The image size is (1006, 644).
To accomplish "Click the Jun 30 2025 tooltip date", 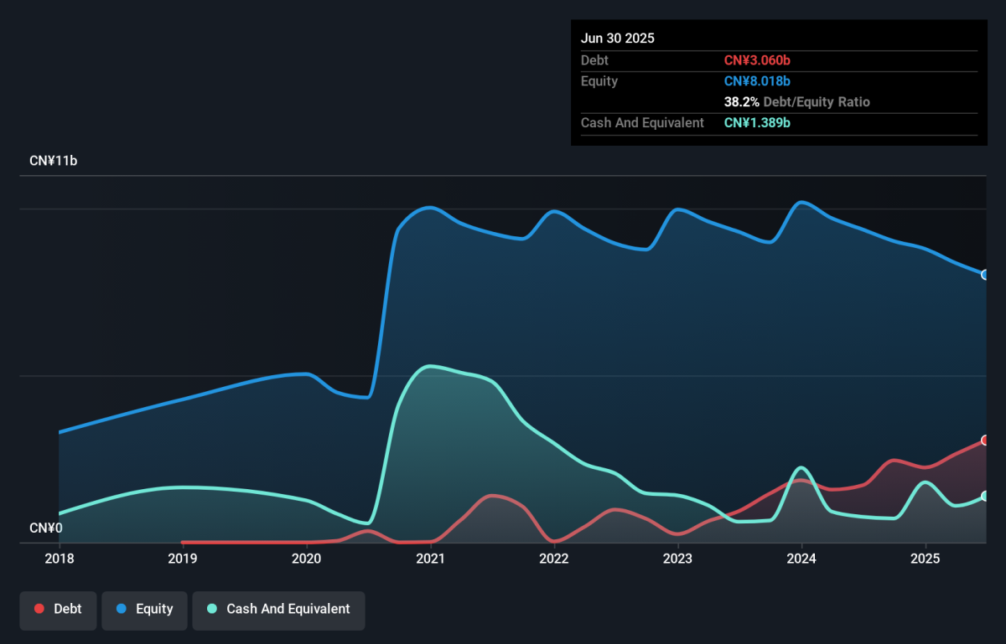I will (618, 39).
